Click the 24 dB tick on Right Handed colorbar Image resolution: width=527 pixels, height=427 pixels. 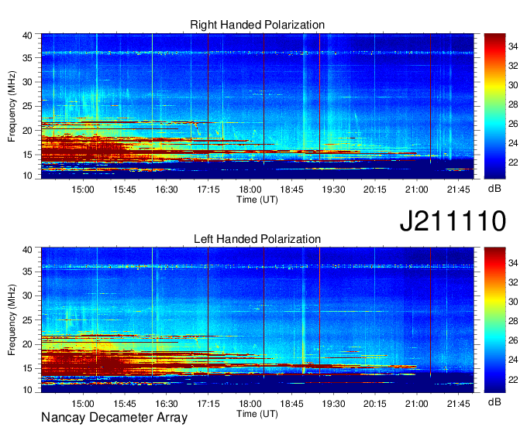[513, 143]
